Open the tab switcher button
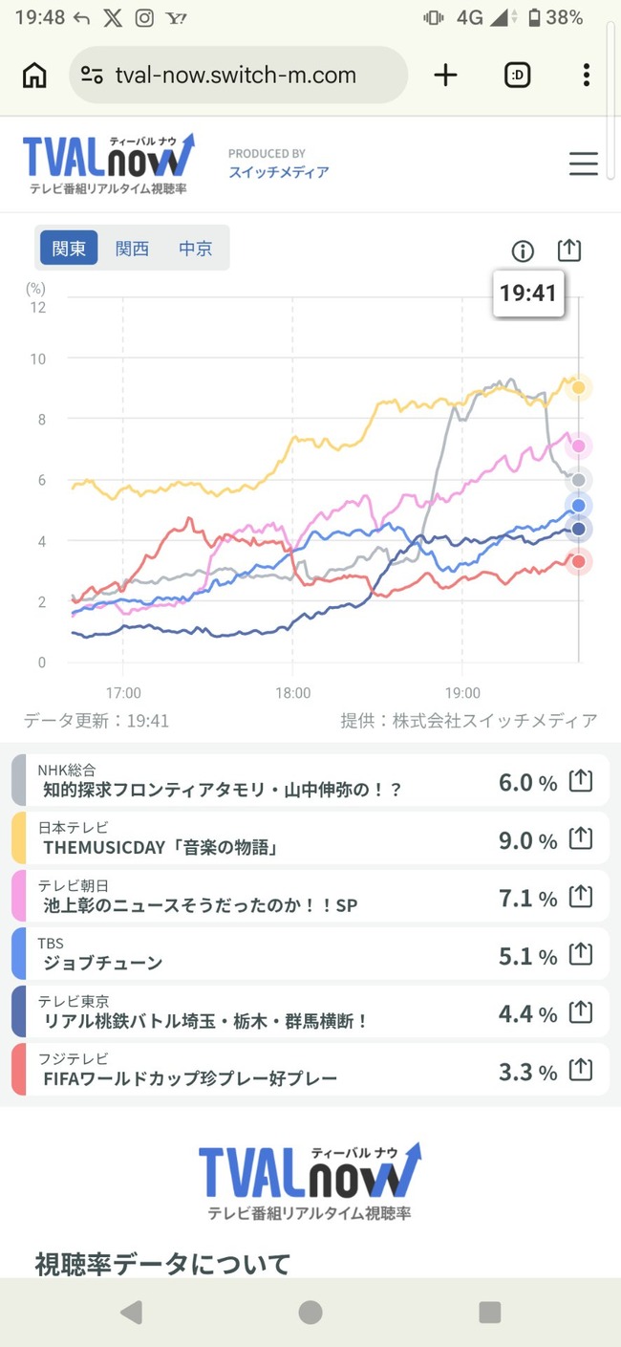 (517, 76)
